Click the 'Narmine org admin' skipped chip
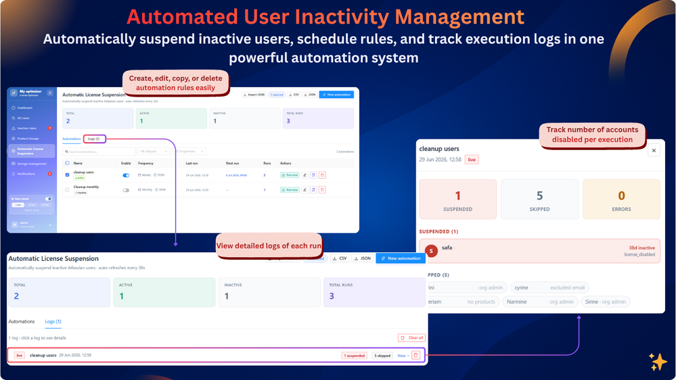This screenshot has width=676, height=380. click(540, 302)
